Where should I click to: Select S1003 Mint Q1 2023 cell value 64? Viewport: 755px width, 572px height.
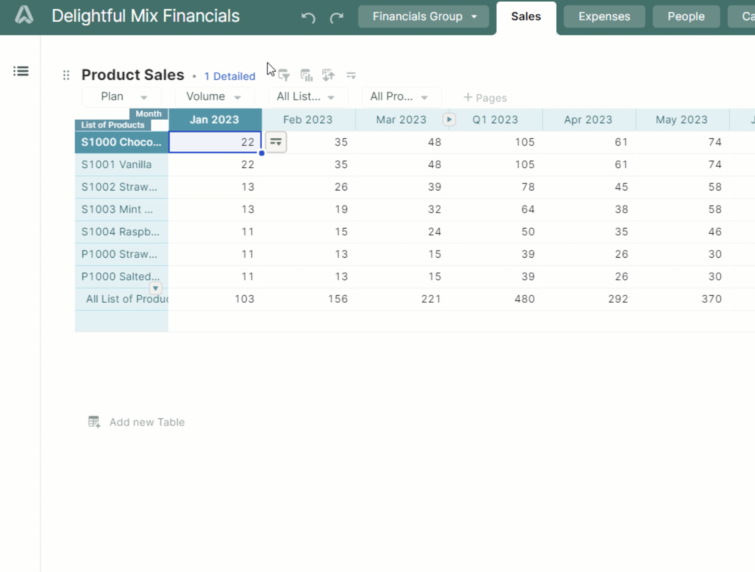(x=495, y=209)
